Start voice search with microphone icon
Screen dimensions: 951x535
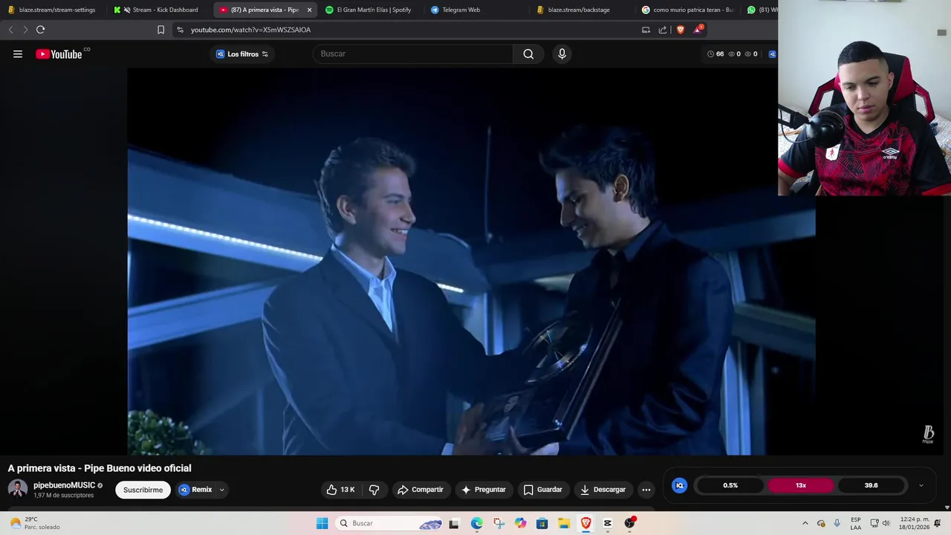[x=562, y=53]
